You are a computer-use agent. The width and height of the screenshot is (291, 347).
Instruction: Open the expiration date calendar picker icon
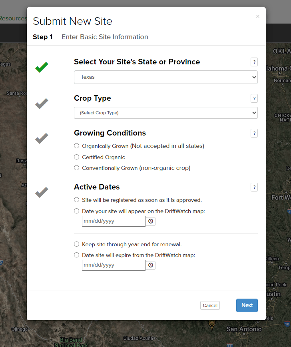pos(151,265)
